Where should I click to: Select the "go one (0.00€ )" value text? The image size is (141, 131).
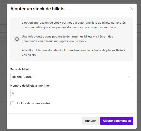click(x=23, y=77)
